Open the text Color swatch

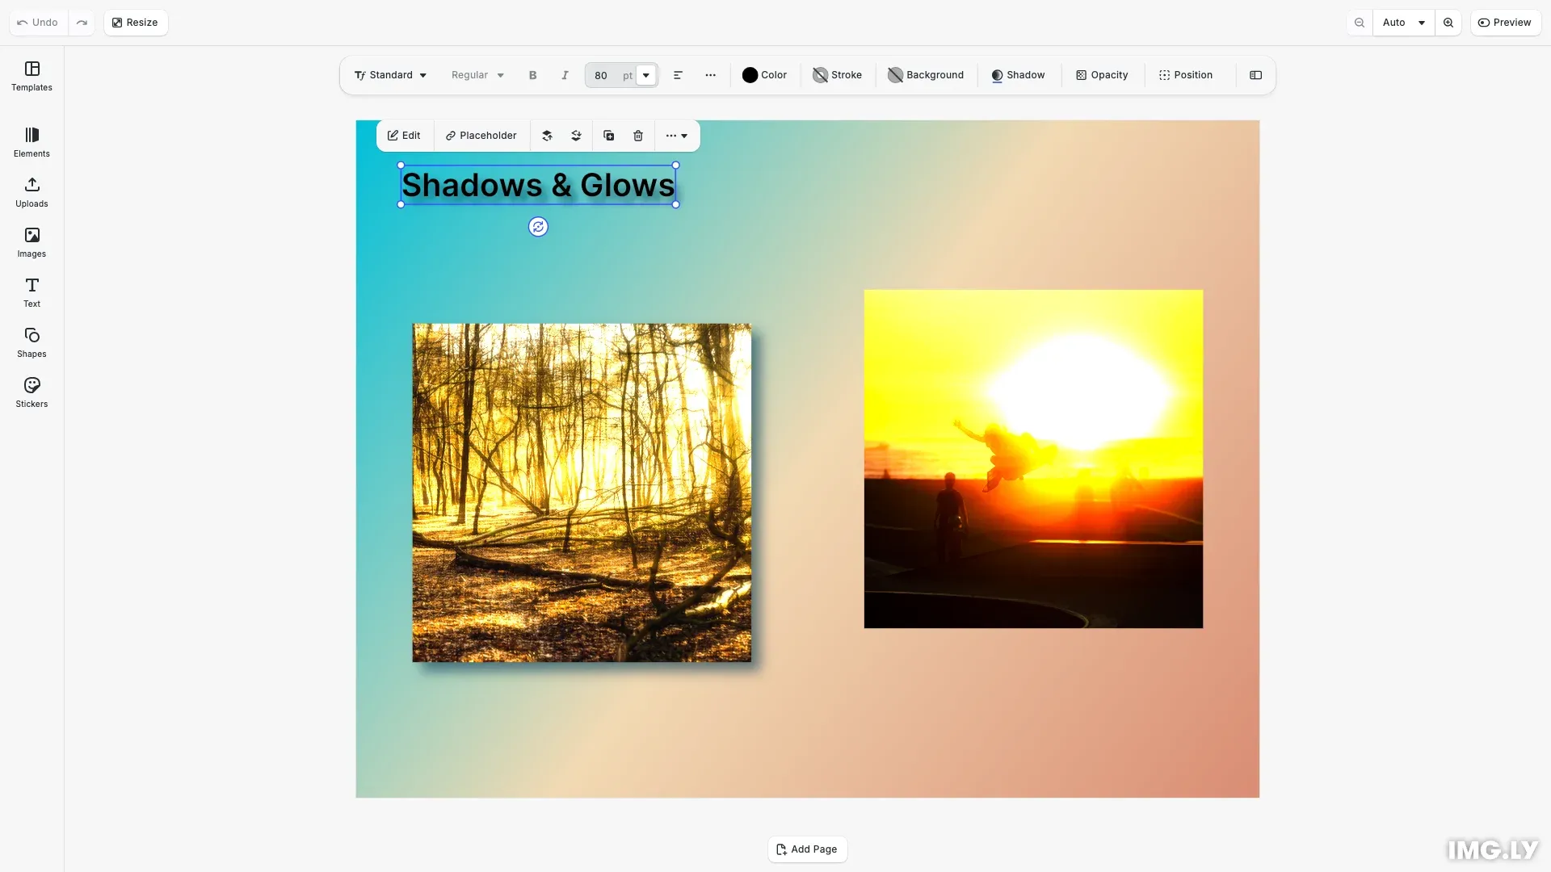click(x=764, y=75)
